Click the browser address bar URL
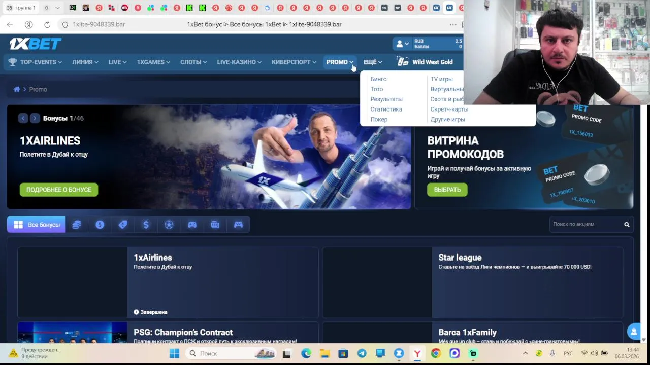Screen dimensions: 650x365 99,24
